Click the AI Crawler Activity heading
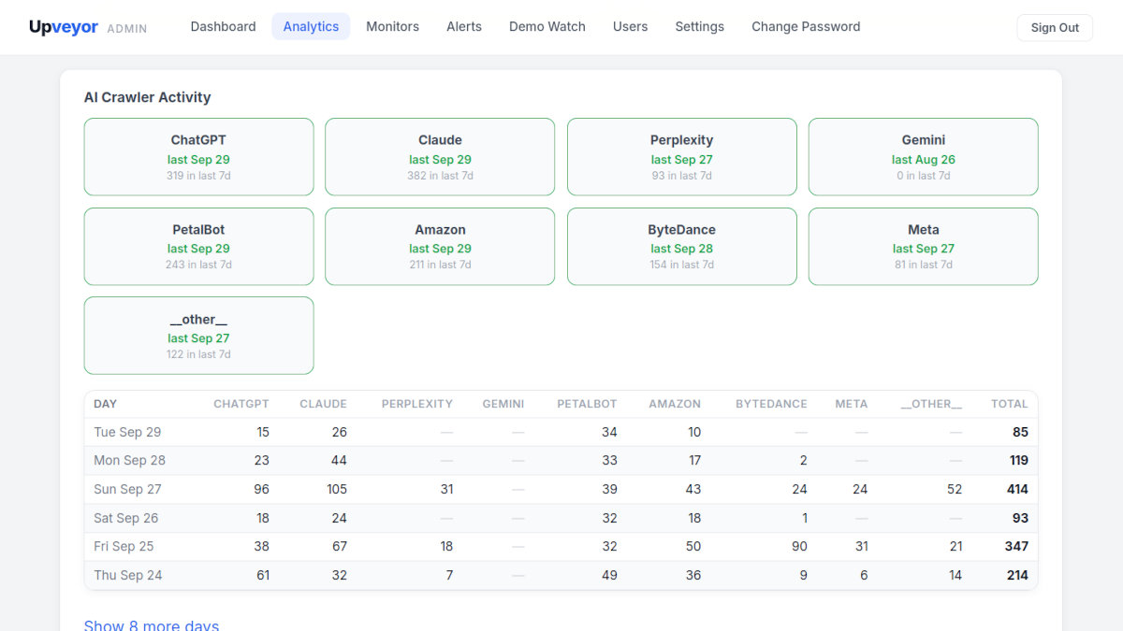 148,97
